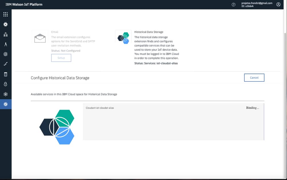Open the fingerprint Security icon in sidebar
The image size is (287, 180).
click(5, 54)
